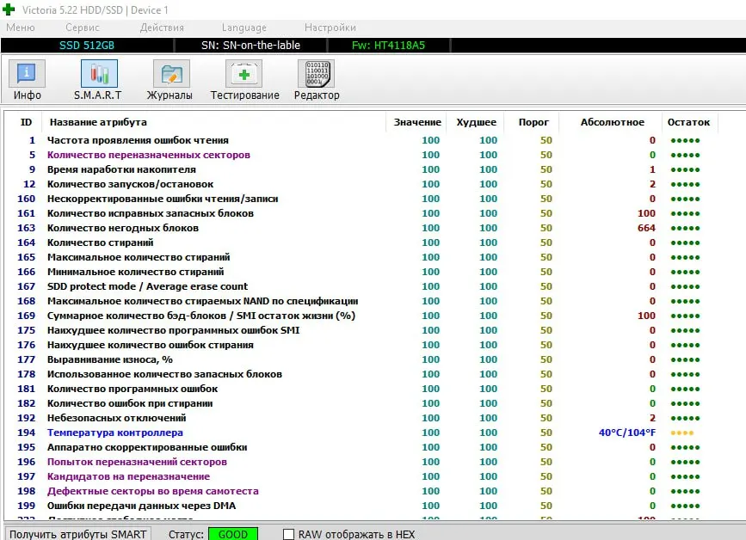
Task: Open the Language menu
Action: coord(244,28)
